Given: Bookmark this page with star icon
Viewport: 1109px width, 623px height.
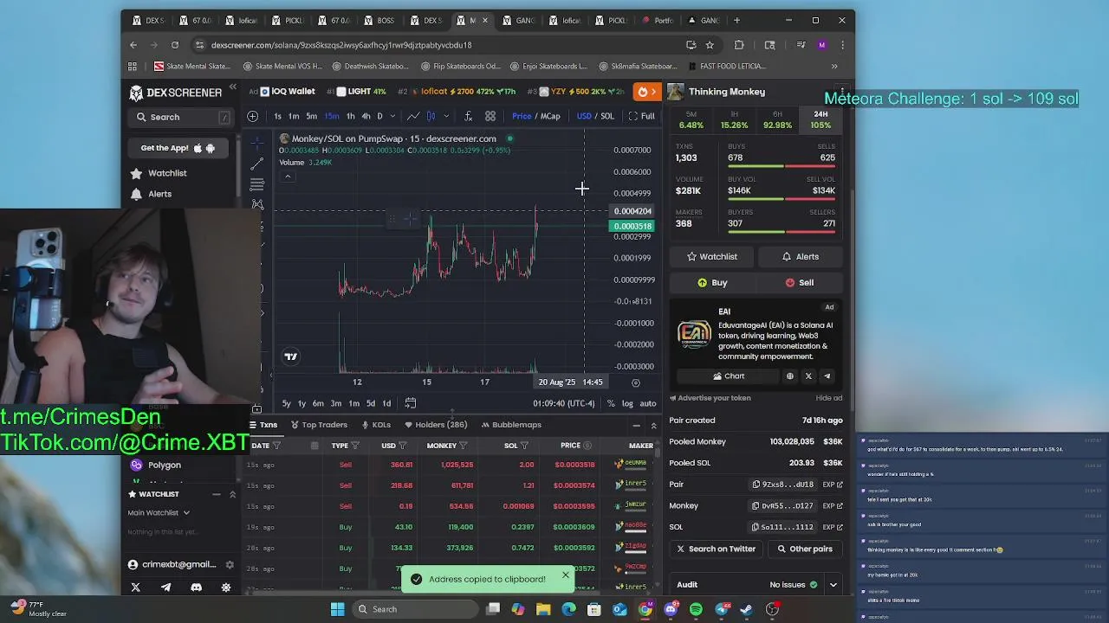Looking at the screenshot, I should coord(710,45).
